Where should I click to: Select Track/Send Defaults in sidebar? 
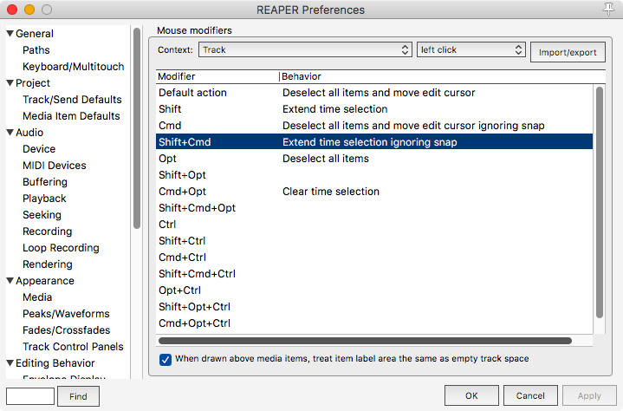72,100
